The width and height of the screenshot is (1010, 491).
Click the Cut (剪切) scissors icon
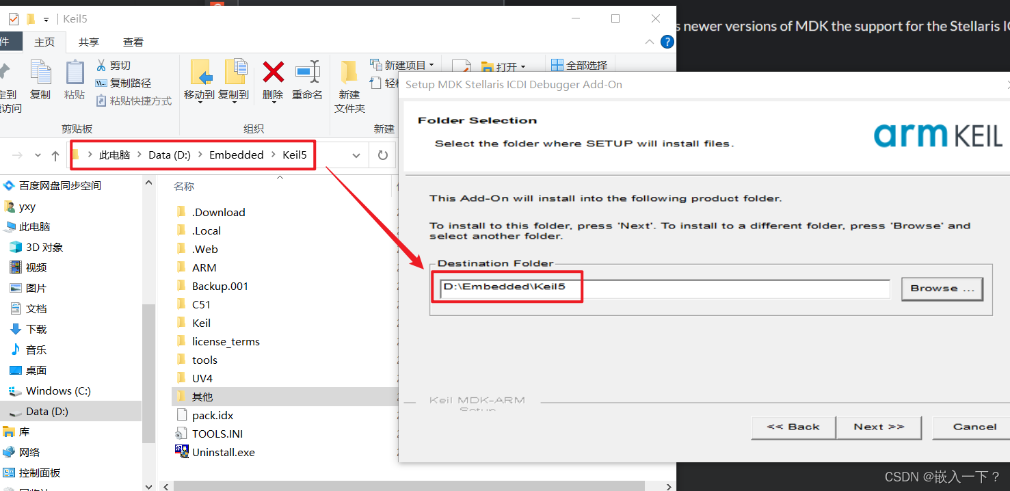click(101, 65)
